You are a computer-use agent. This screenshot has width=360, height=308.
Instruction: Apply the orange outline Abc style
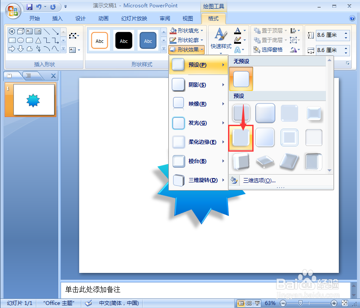pyautogui.click(x=100, y=41)
